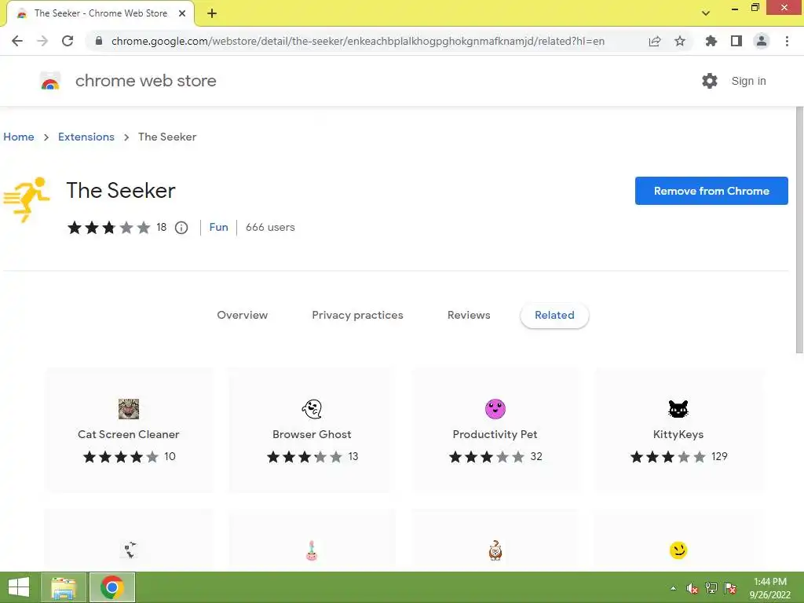Image resolution: width=804 pixels, height=603 pixels.
Task: Open Chrome three-dot menu
Action: pos(787,41)
